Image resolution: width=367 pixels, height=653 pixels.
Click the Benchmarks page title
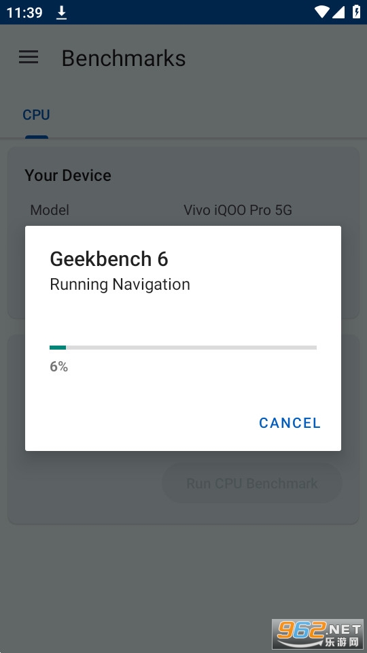[x=124, y=58]
